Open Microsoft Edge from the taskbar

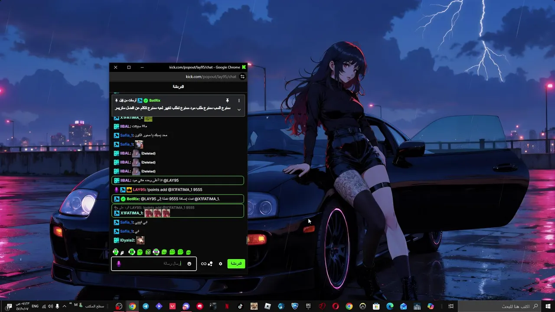point(390,306)
